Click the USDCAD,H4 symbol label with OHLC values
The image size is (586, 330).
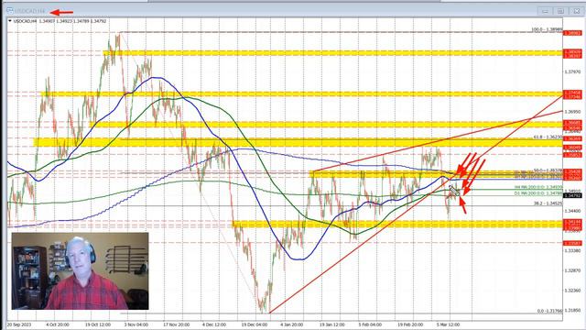click(x=60, y=21)
